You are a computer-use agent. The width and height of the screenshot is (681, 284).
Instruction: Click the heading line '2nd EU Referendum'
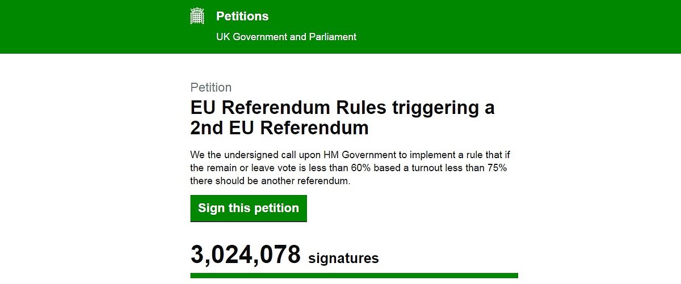pos(279,128)
